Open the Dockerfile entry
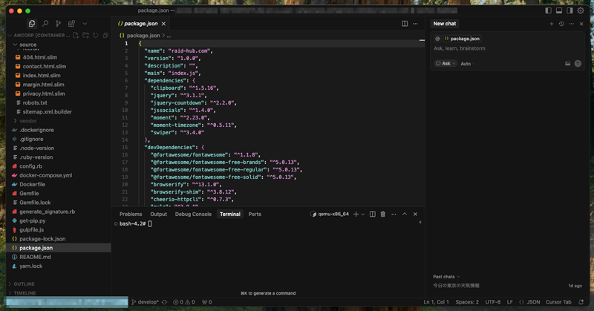 click(x=32, y=185)
